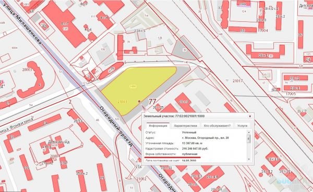Viewport: 313px width, 192px height.
Task: Open the Кто обслуживает? tab
Action: click(x=217, y=126)
